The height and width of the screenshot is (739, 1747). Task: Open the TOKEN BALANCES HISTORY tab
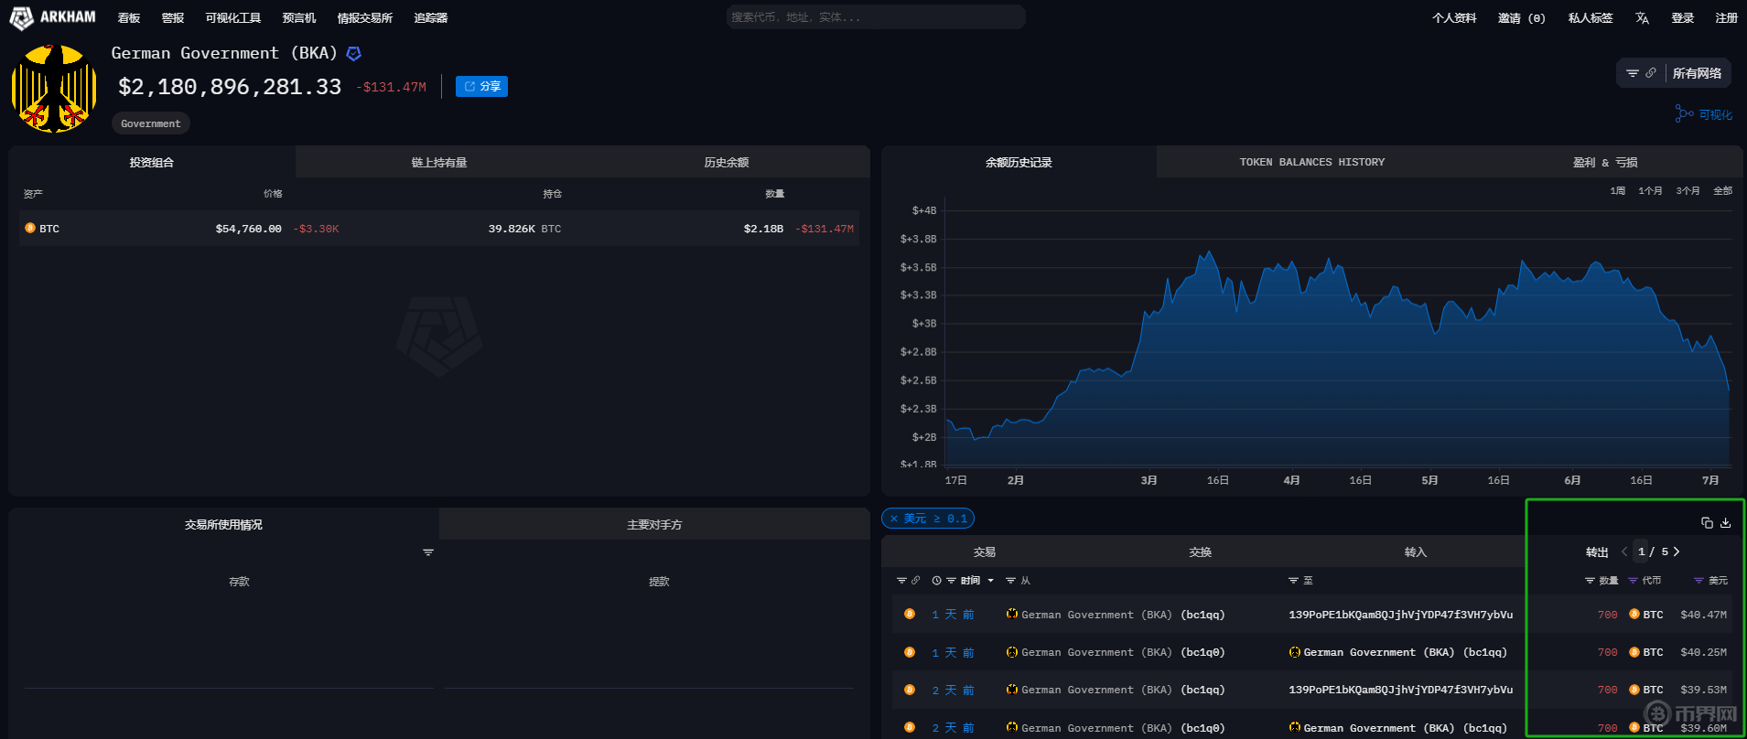click(1311, 162)
